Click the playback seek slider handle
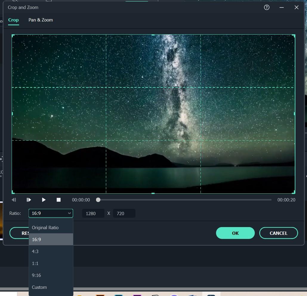 point(98,200)
